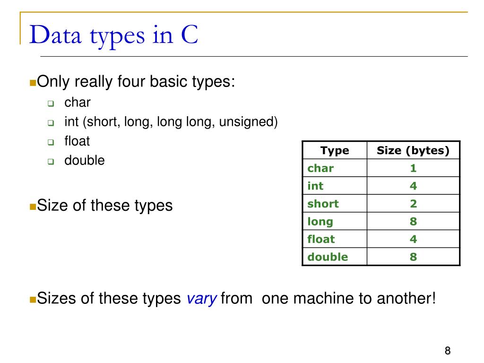Click the italic blue word 'vary'
The width and height of the screenshot is (484, 363).
tap(201, 299)
